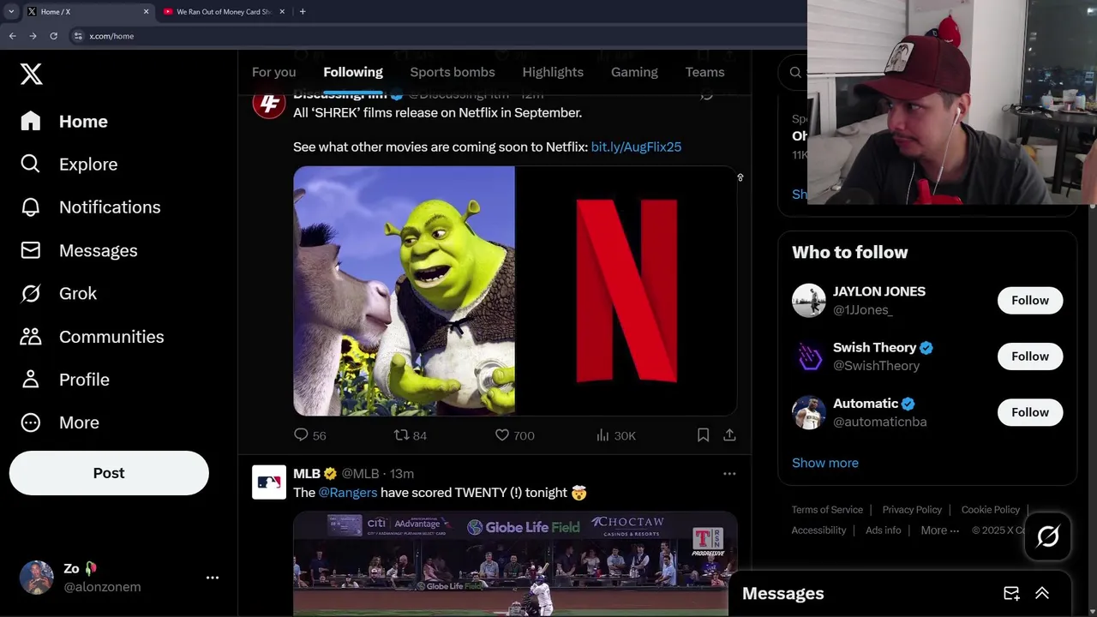
Task: Follow Automatic
Action: coord(1030,412)
